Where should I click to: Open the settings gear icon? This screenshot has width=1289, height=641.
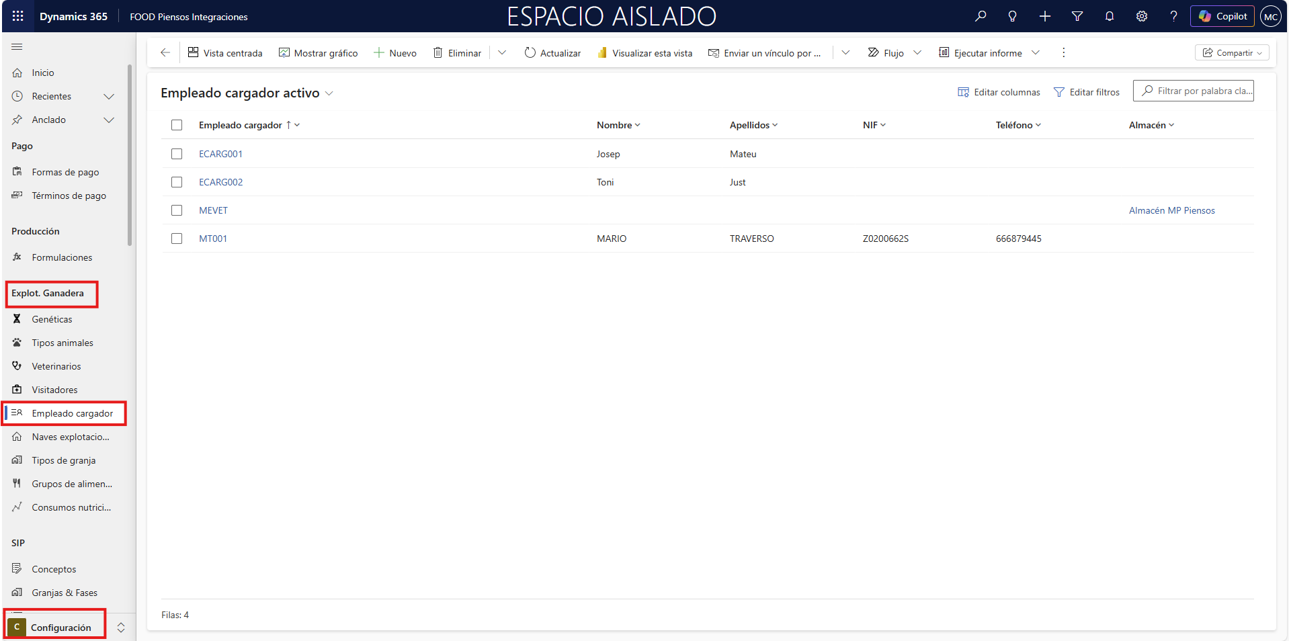pyautogui.click(x=1142, y=16)
